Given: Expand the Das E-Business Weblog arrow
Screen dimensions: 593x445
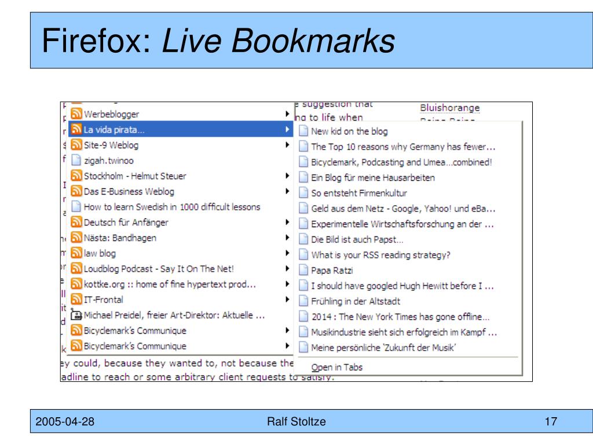Looking at the screenshot, I should pos(287,191).
